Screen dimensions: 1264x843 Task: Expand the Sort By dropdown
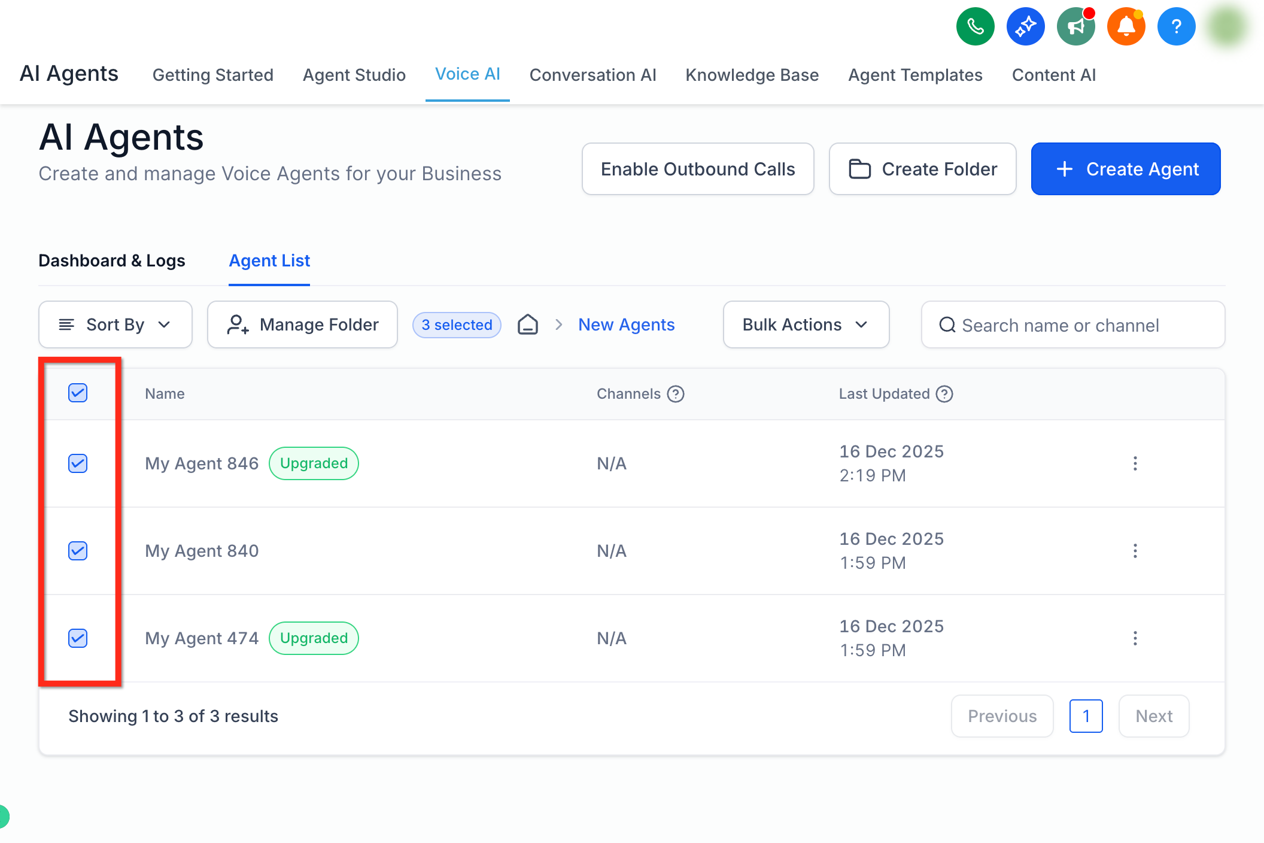(x=116, y=325)
